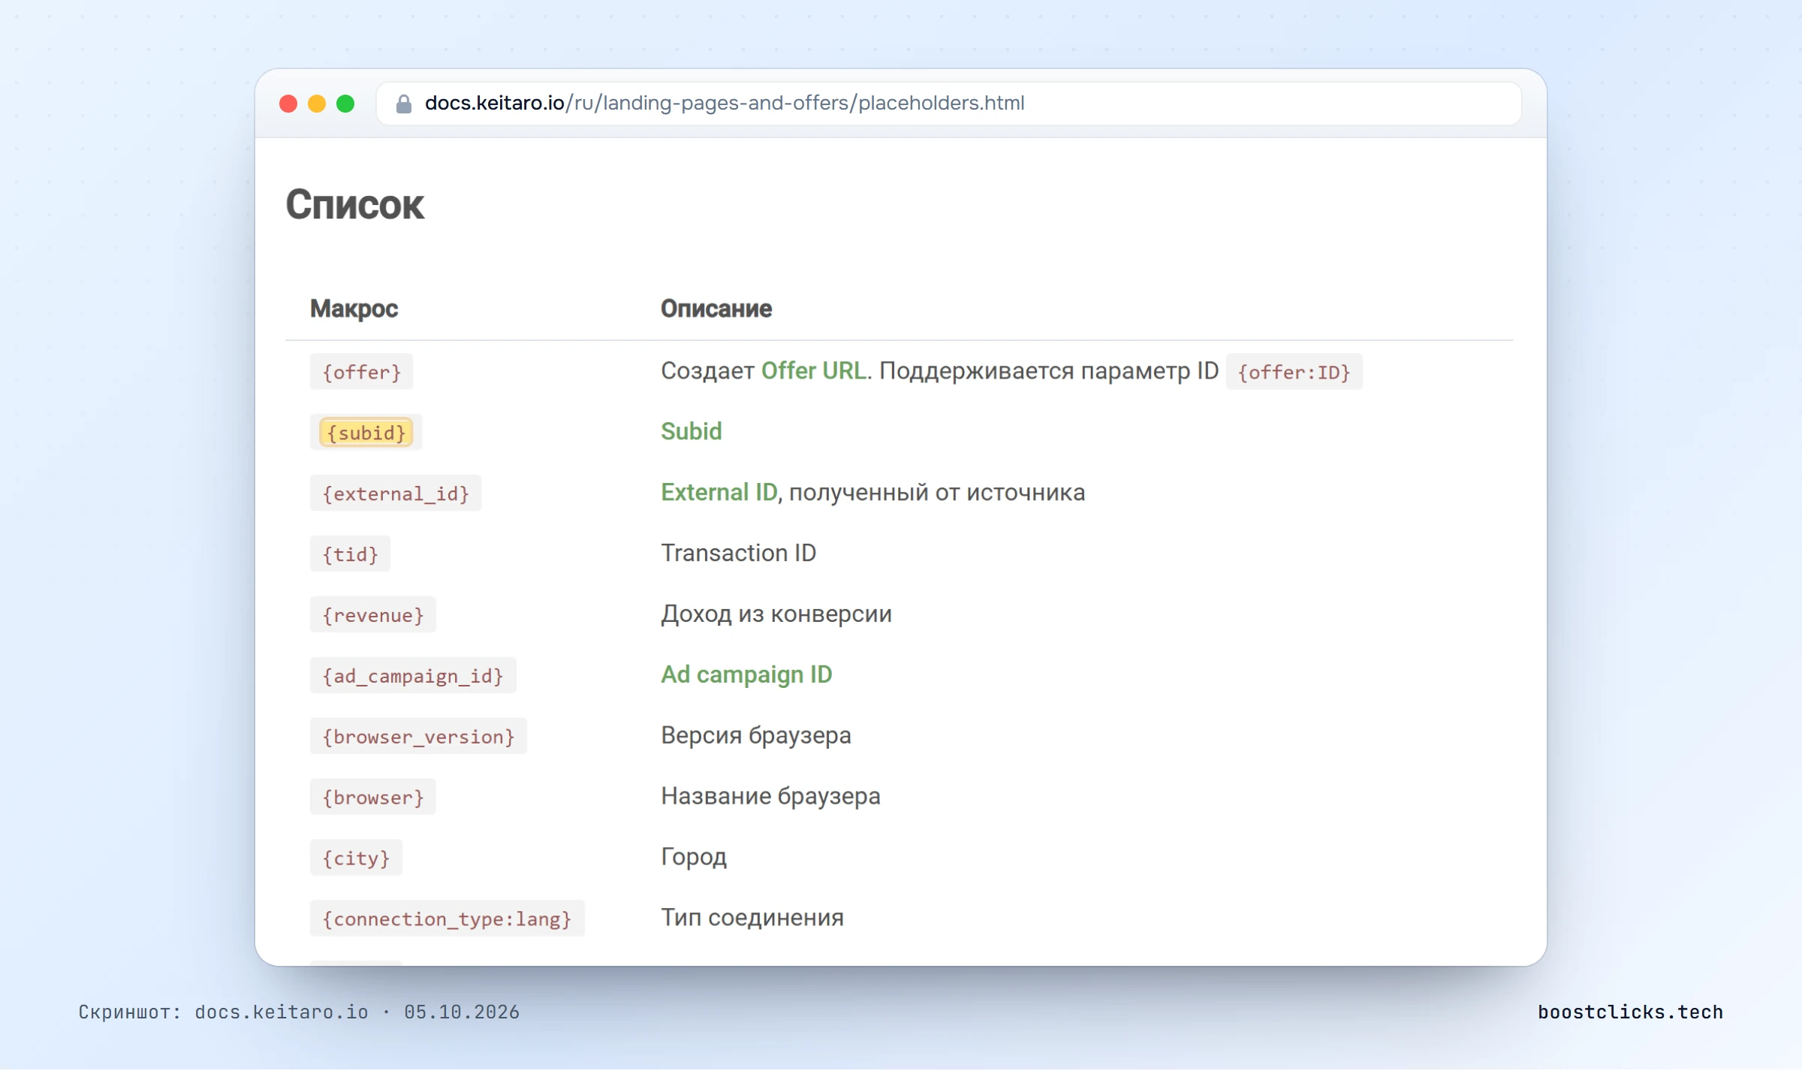Open the Offer URL link

[x=813, y=371]
